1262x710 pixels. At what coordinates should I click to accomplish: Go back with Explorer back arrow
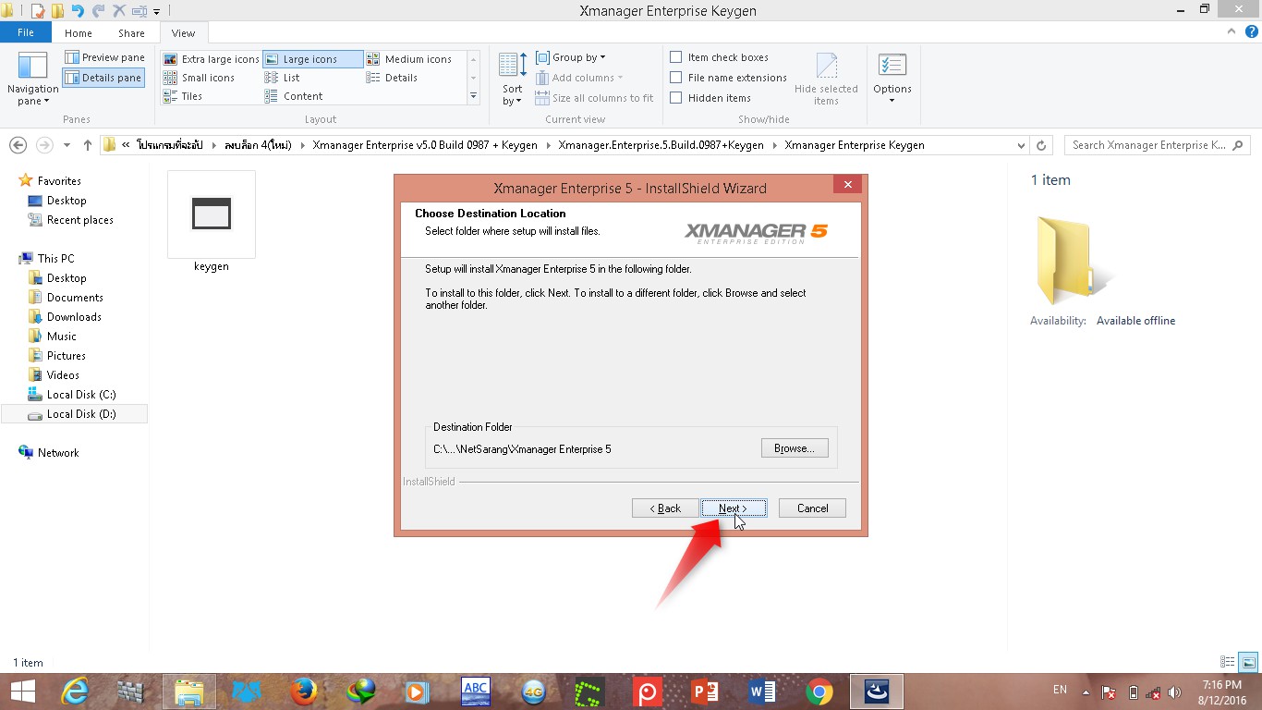(x=18, y=145)
